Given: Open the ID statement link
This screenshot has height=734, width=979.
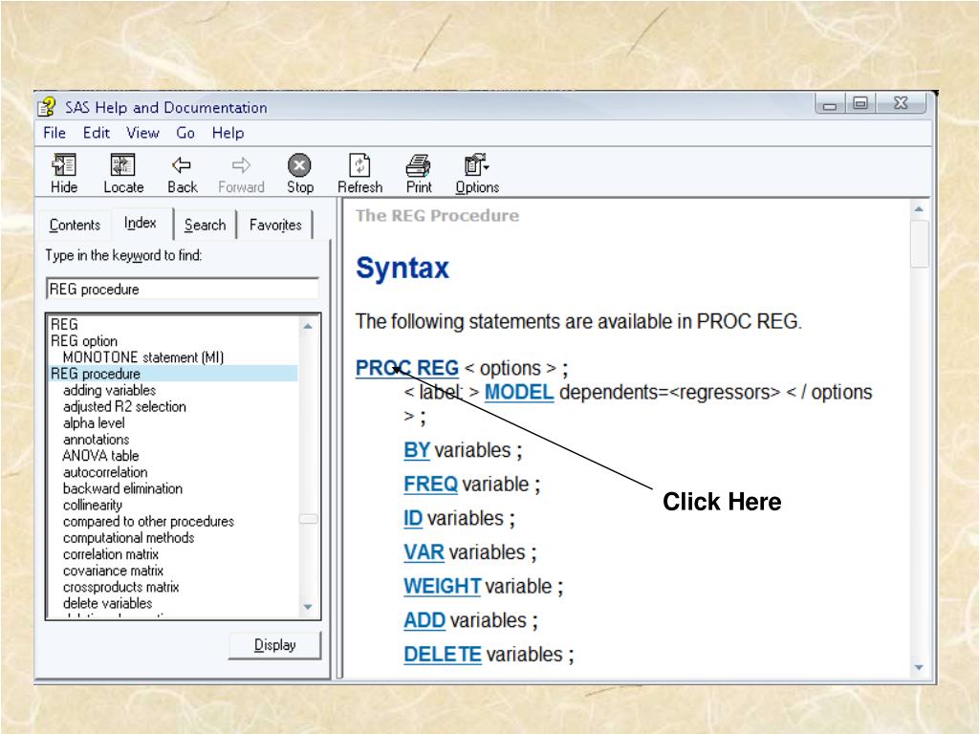Looking at the screenshot, I should pyautogui.click(x=413, y=519).
